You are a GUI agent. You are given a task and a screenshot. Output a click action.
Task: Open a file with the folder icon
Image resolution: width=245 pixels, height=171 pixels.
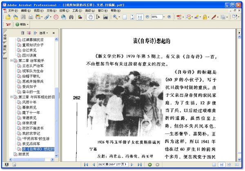(x=8, y=17)
